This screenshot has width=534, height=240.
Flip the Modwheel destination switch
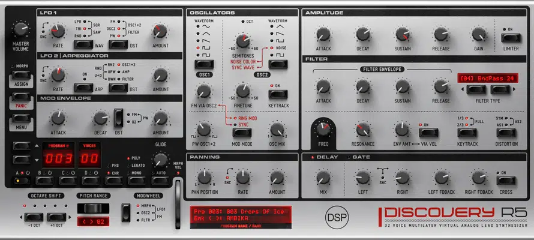pyautogui.click(x=126, y=212)
